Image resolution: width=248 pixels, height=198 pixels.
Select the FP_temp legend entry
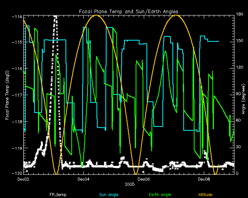click(57, 195)
